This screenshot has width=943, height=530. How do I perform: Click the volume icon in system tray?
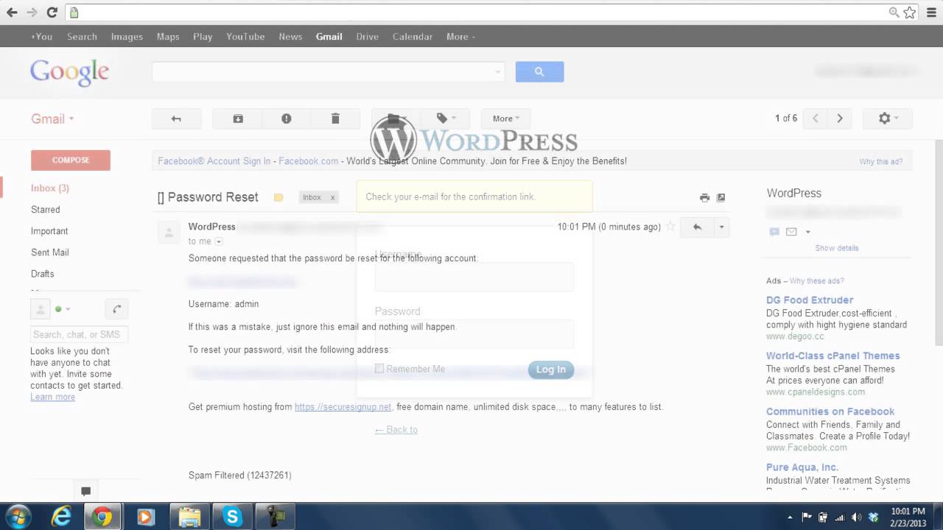point(856,517)
